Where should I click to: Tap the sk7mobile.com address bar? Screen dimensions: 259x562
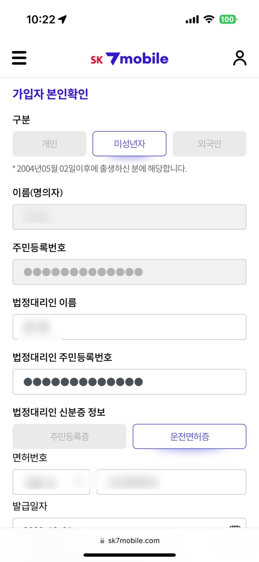pos(134,541)
